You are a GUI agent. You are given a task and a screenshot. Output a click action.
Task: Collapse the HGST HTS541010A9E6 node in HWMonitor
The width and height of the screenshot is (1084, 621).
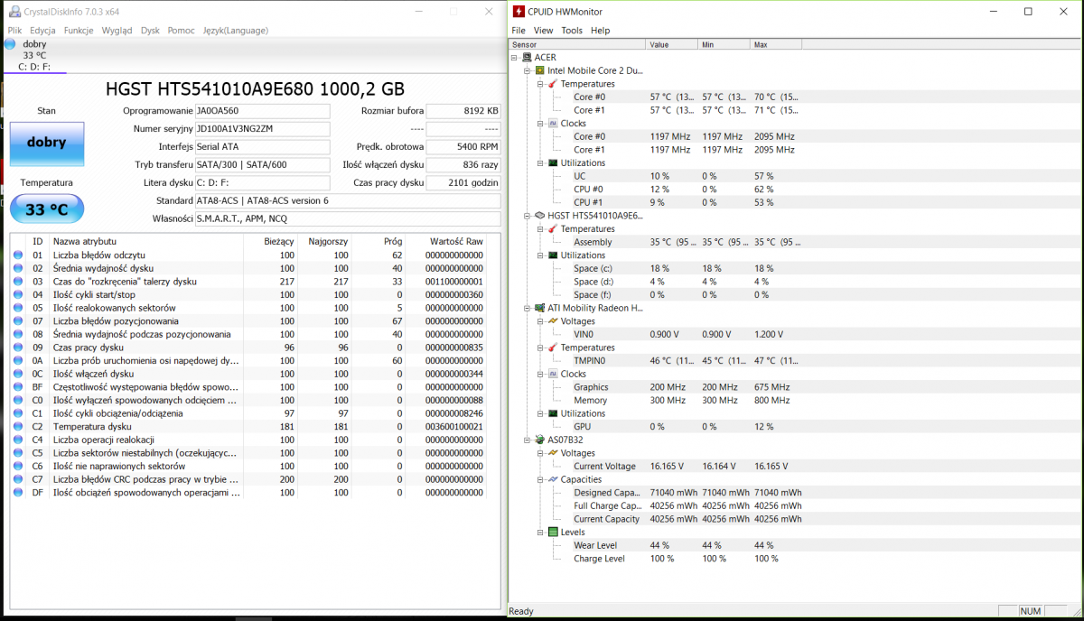pos(528,216)
